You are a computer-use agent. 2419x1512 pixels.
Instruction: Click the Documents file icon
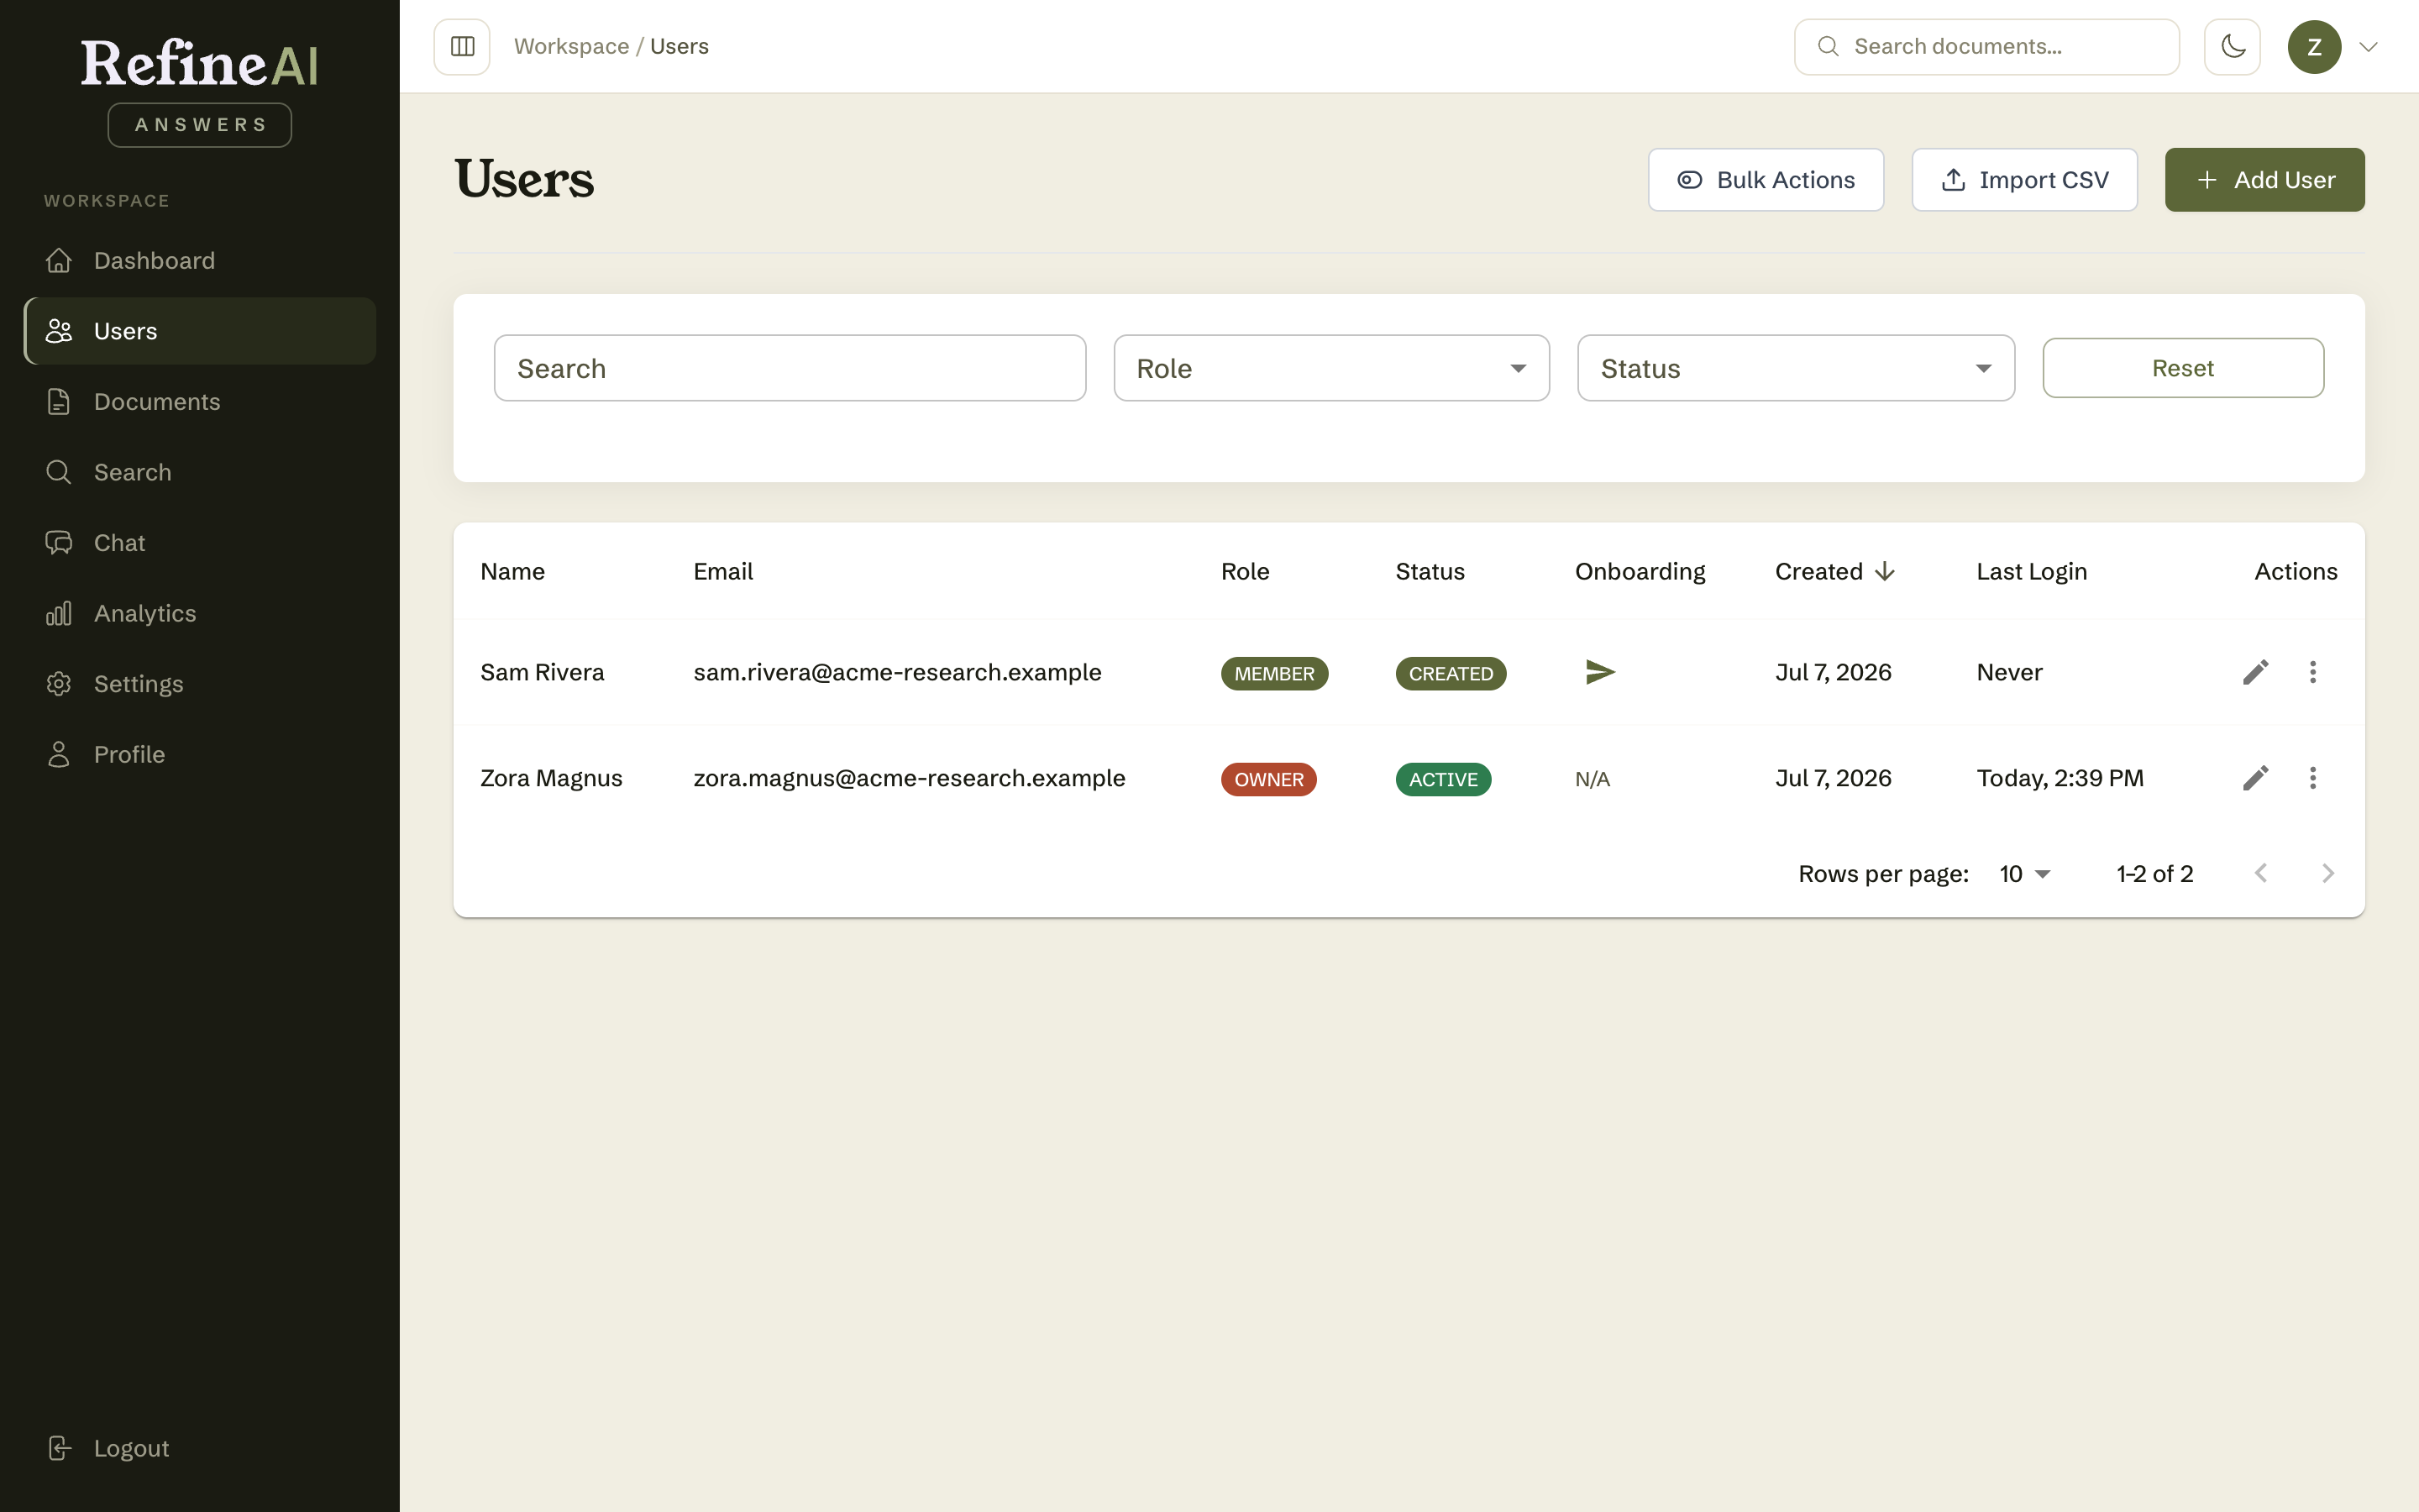(59, 402)
